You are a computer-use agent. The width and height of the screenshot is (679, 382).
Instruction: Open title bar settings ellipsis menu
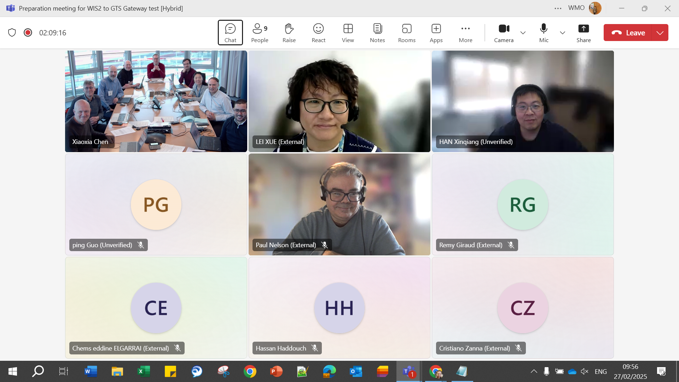pyautogui.click(x=558, y=8)
